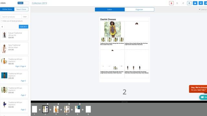Delete page 2 using its trash icon
Image resolution: width=207 pixels, height=116 pixels.
pyautogui.click(x=48, y=104)
